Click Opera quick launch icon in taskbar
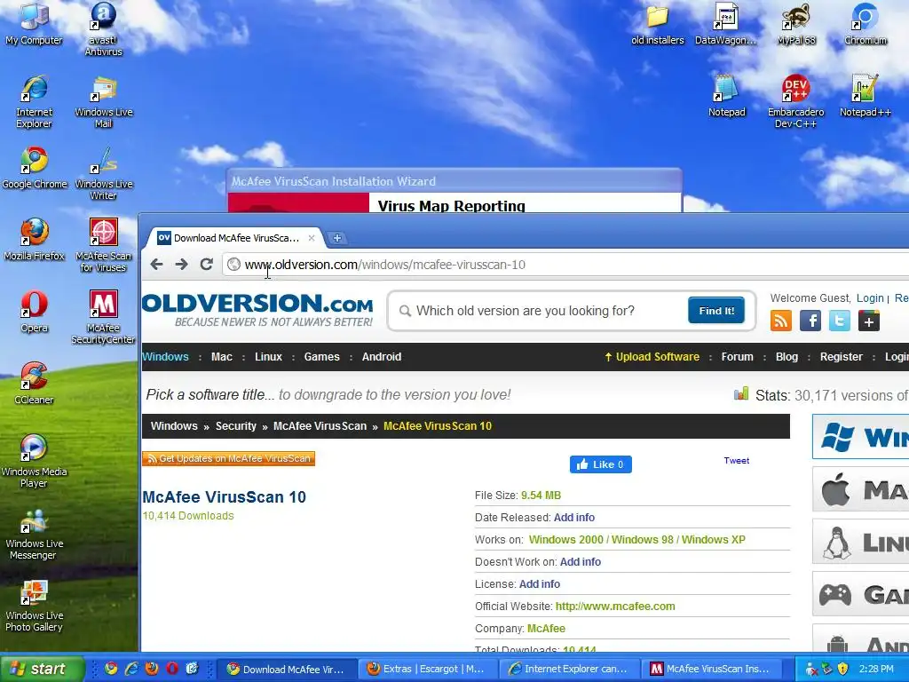 pos(172,669)
